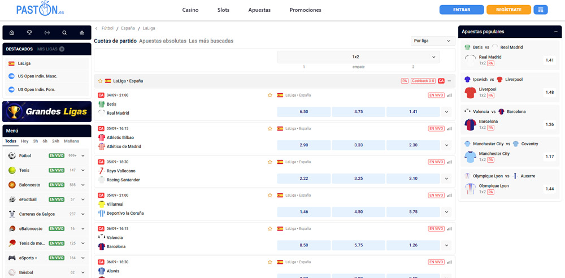Star the Betis vs Real Madrid match
This screenshot has height=278, width=565.
coord(270,95)
